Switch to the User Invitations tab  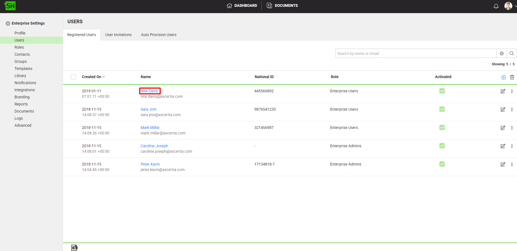[x=118, y=35]
